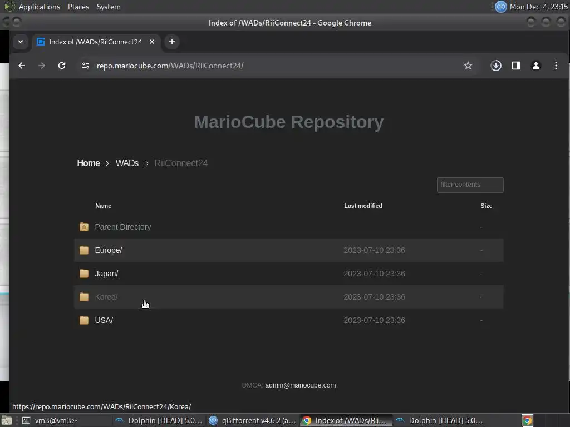
Task: Expand the tab search dropdown arrow
Action: click(21, 42)
